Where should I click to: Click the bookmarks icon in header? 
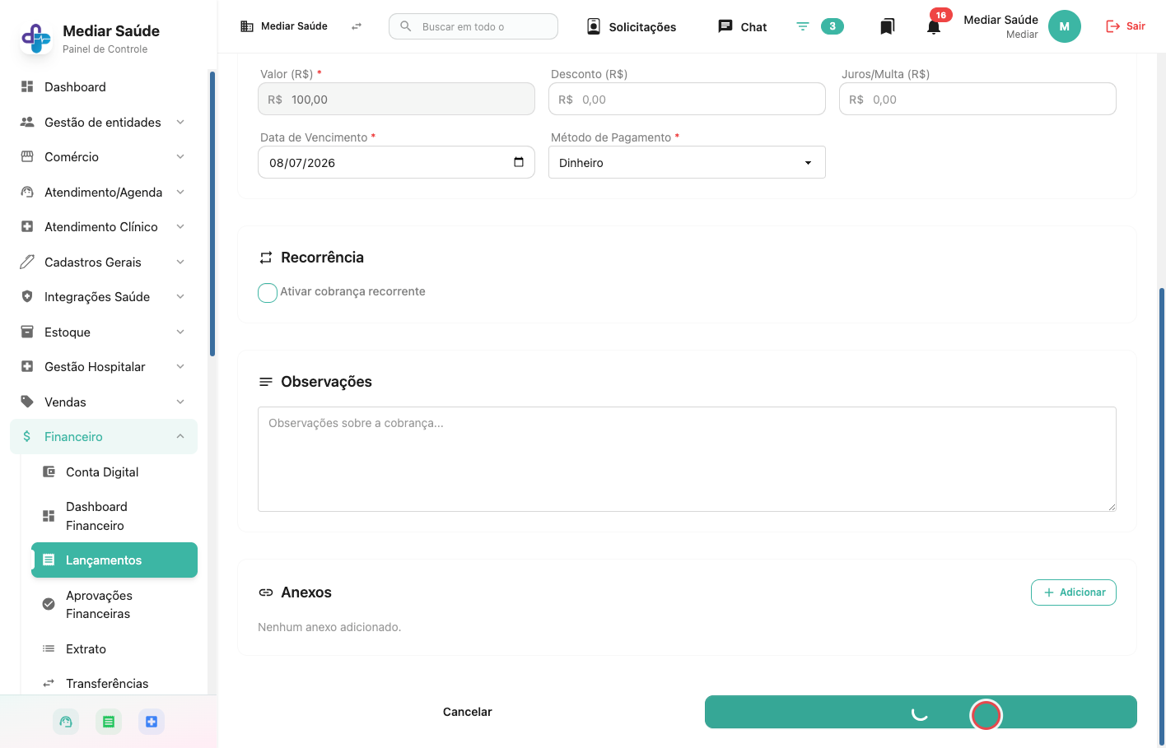click(887, 27)
